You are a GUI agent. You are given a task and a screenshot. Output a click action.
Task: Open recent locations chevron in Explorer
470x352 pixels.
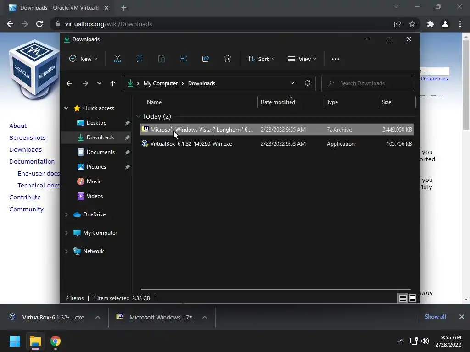[99, 83]
